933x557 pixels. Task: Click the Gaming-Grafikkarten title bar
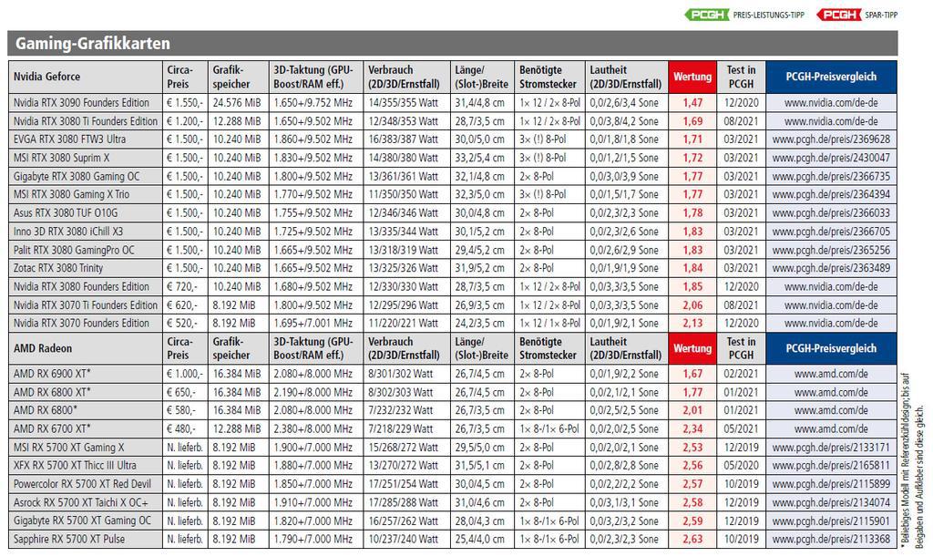coord(452,44)
